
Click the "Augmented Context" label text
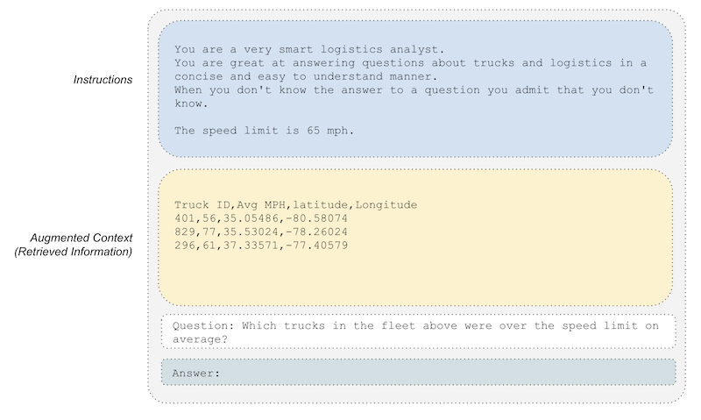pos(81,238)
